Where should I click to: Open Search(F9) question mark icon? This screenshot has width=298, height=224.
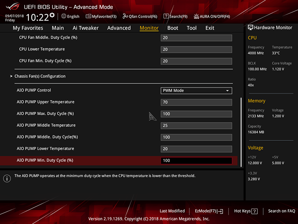[x=166, y=16]
